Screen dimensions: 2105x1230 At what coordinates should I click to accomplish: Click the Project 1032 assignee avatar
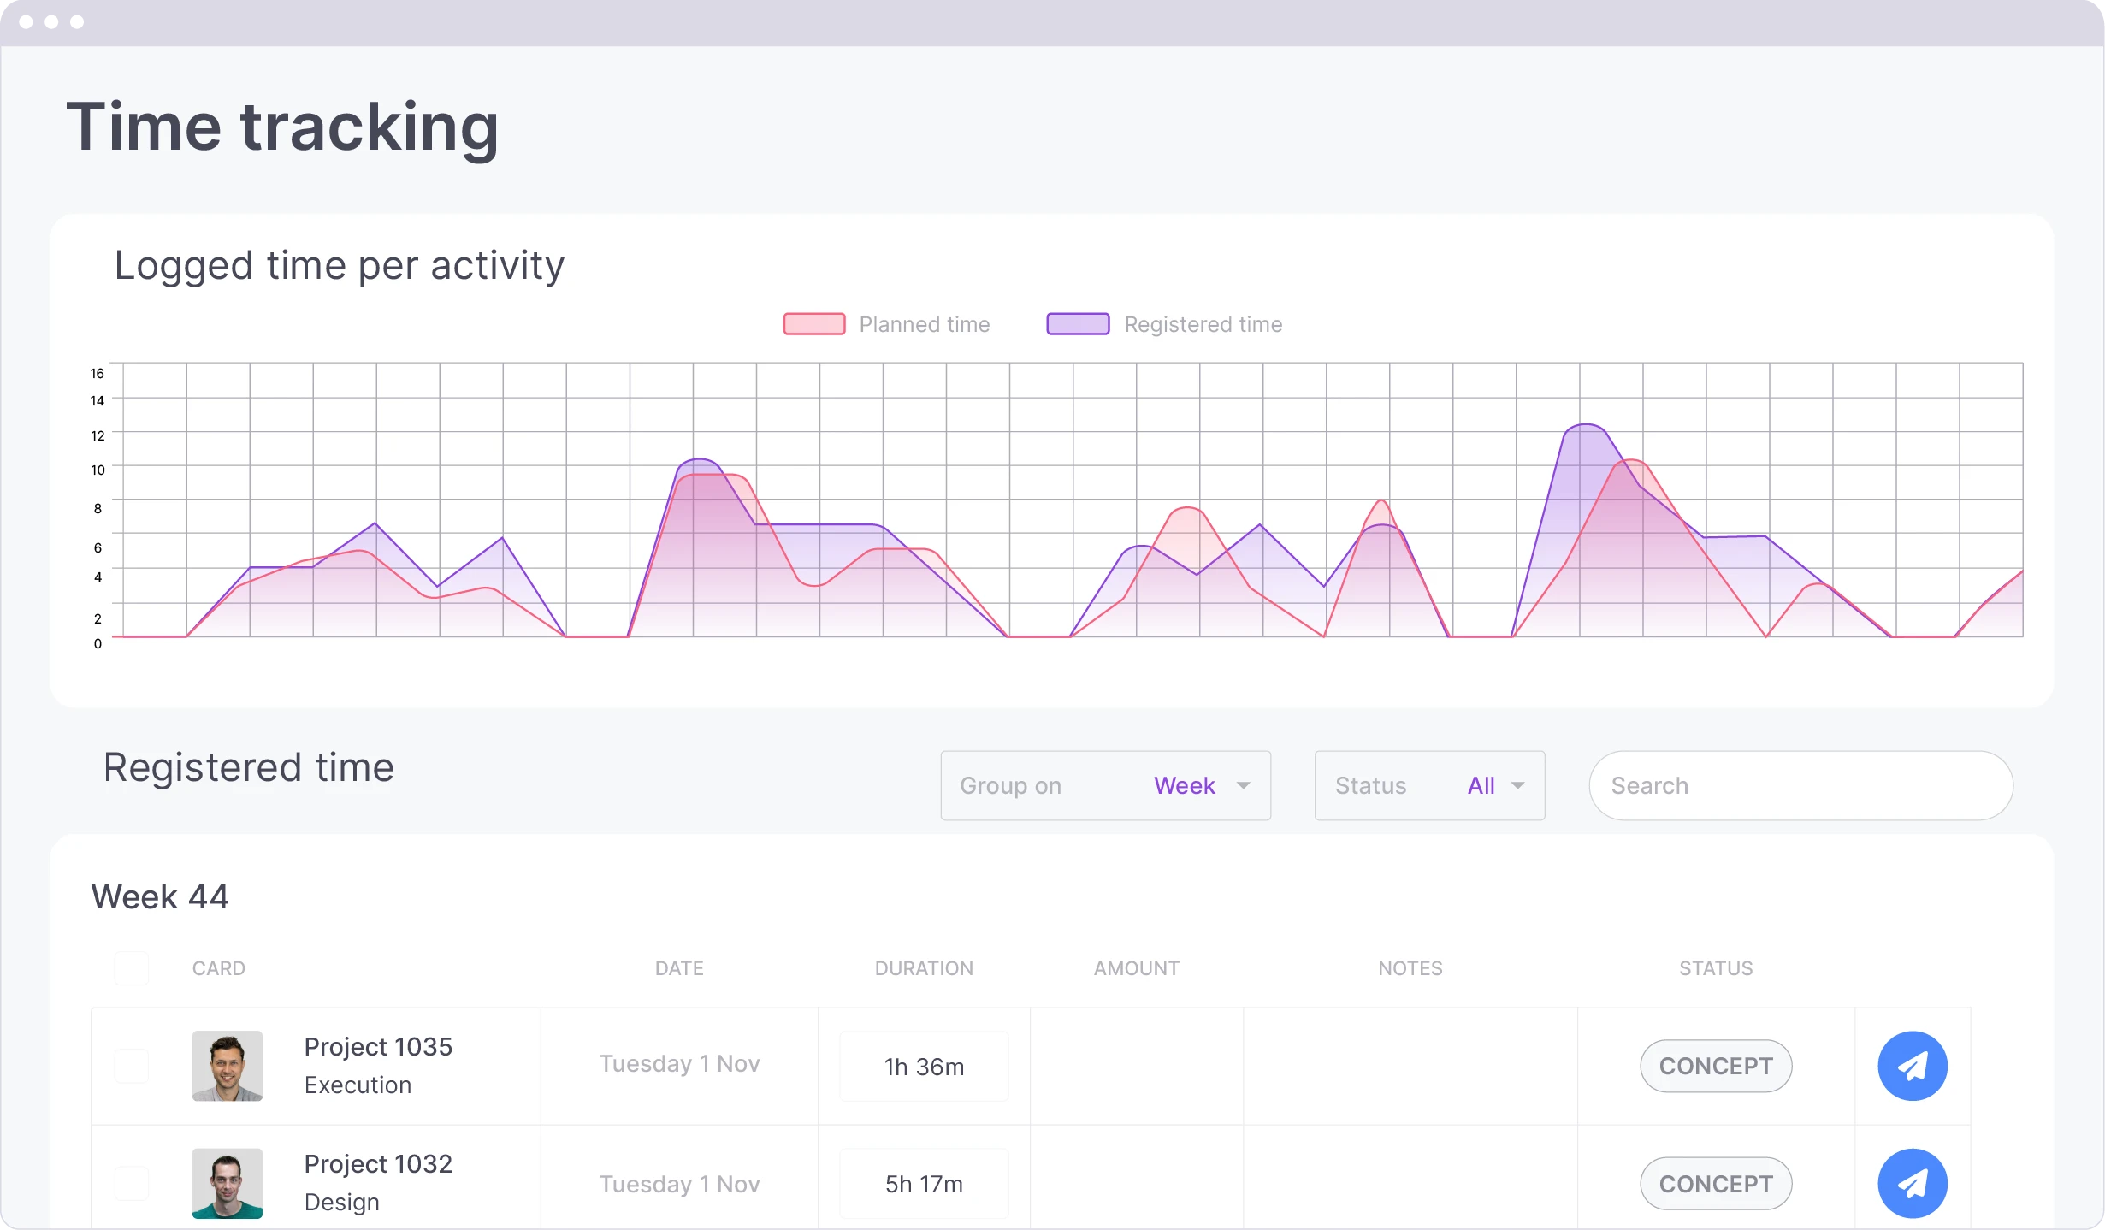[228, 1184]
